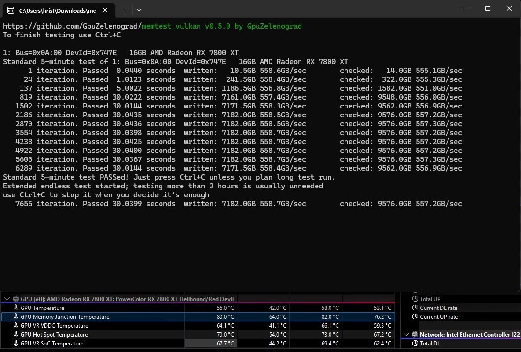
Task: Close the memtest terminal tab
Action: tap(105, 10)
